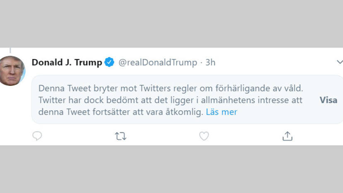Show hidden tweet with Visa button

[x=329, y=100]
